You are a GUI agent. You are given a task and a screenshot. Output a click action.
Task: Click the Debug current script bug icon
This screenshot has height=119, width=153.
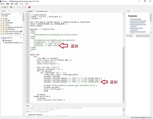14,7
